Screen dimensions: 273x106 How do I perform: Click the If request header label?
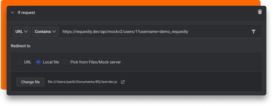26,13
